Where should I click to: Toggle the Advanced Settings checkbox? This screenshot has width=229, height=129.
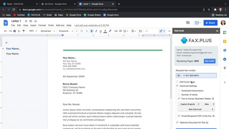tap(177, 86)
